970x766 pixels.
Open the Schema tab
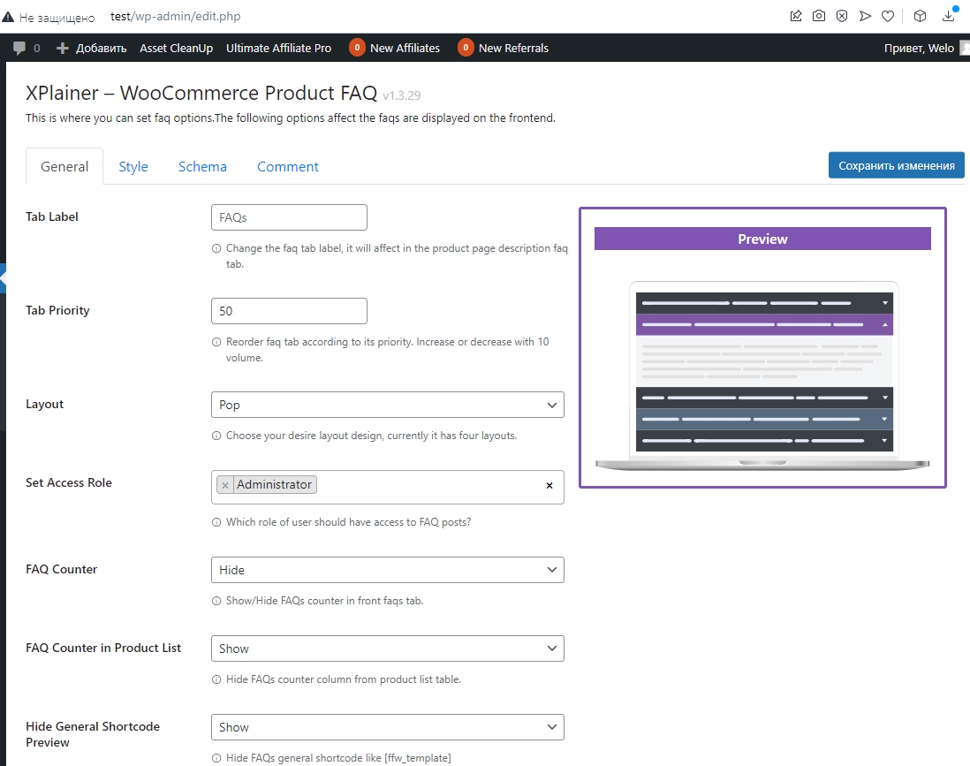tap(202, 166)
